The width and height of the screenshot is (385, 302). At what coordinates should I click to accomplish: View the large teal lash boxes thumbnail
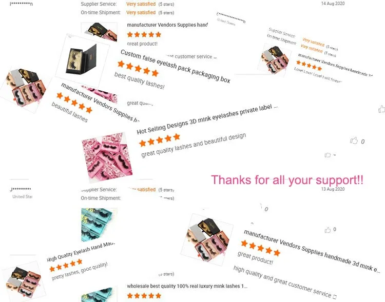[x=99, y=225]
